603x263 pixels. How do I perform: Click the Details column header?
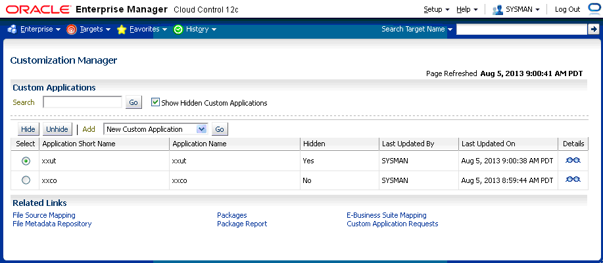(573, 144)
